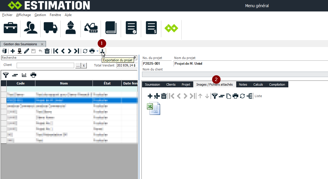This screenshot has width=328, height=179.
Task: Switch to the Soumission tab
Action: click(152, 84)
